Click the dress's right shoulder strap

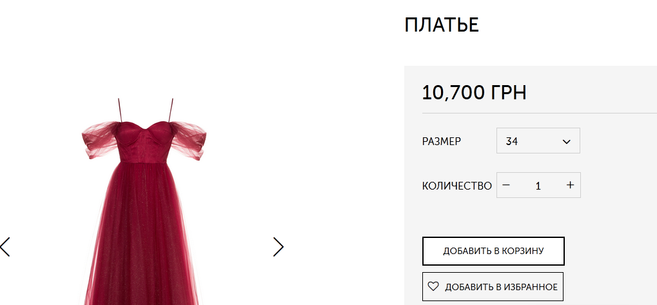(x=171, y=110)
